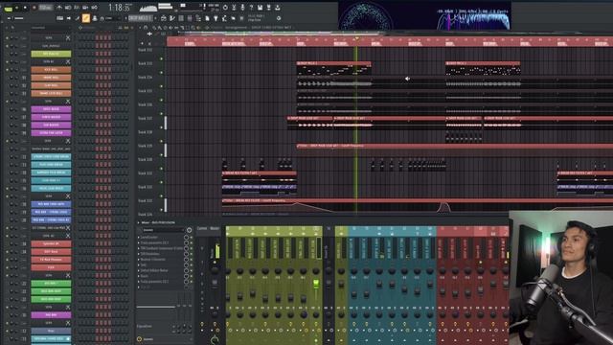Click the bright green selected track fader
This screenshot has height=345, width=613.
tap(316, 284)
